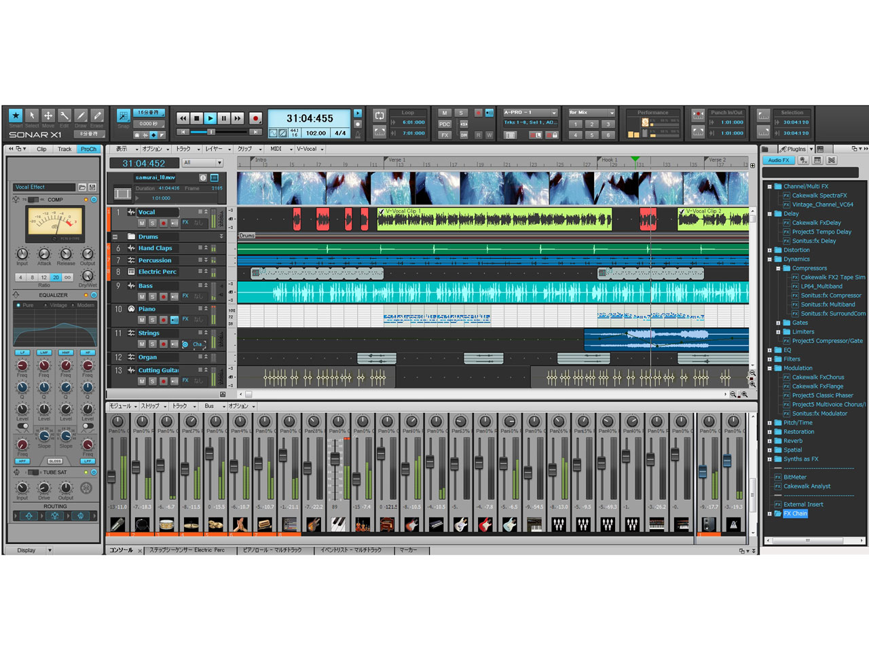Open the Audio FX view in the plugin browser
The image size is (869, 652).
pyautogui.click(x=778, y=160)
